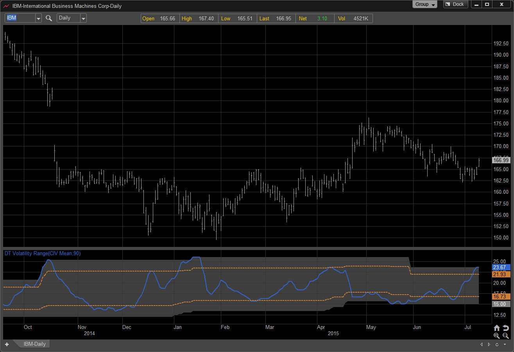Click the 166.99 last price marker
514x352 pixels.
(x=501, y=160)
